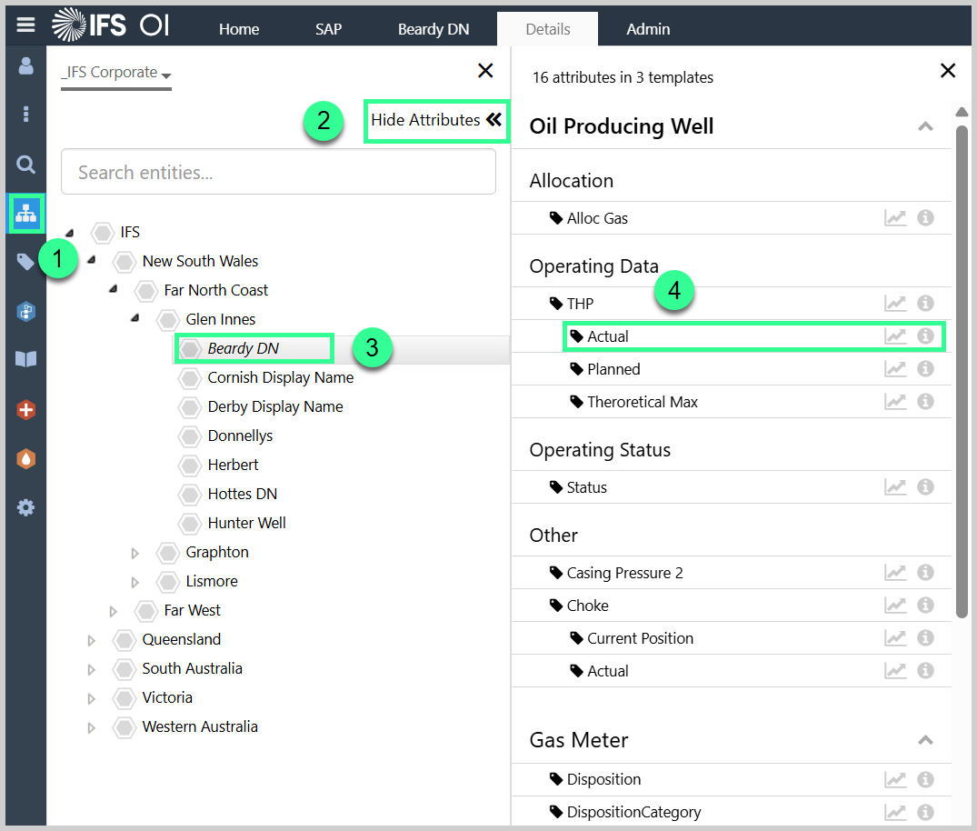977x831 pixels.
Task: Click Hide Attributes button
Action: tap(436, 120)
